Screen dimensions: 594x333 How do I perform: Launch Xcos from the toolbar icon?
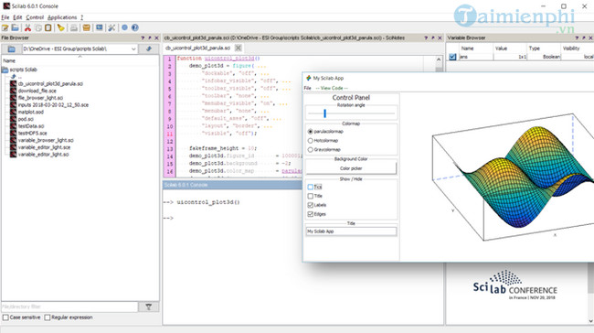(100, 27)
